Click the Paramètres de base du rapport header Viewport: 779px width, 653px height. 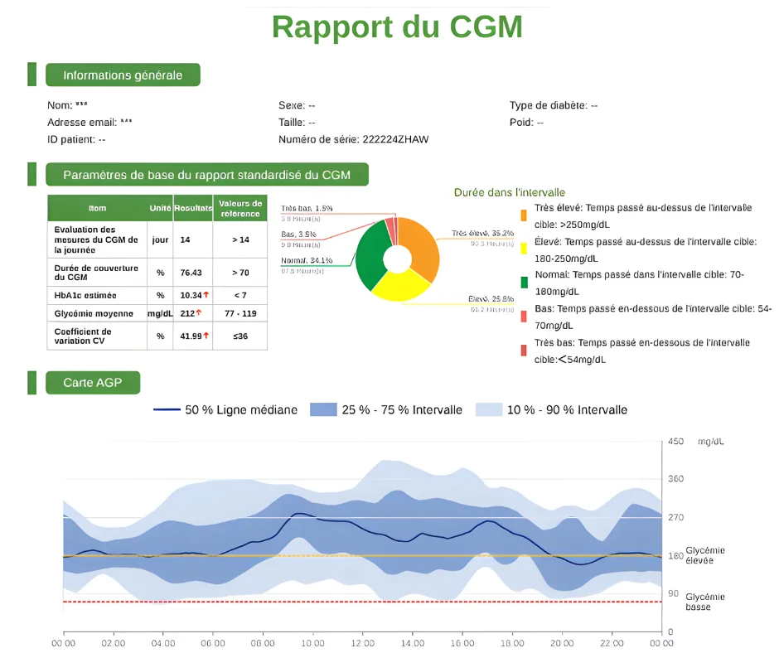[206, 175]
